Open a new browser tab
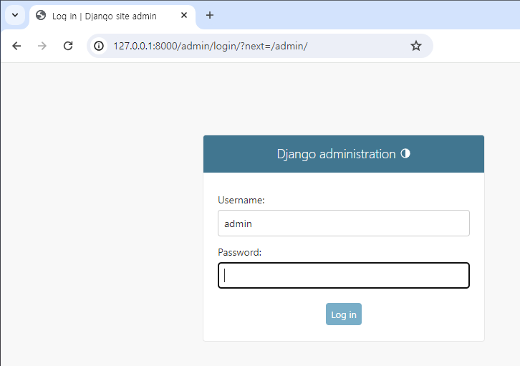The image size is (520, 366). pos(210,15)
